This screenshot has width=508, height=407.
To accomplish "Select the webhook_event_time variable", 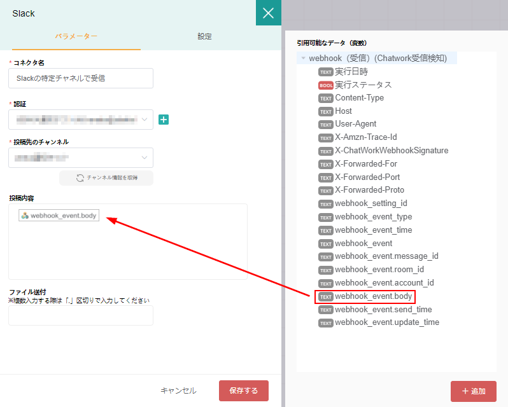I will point(365,230).
